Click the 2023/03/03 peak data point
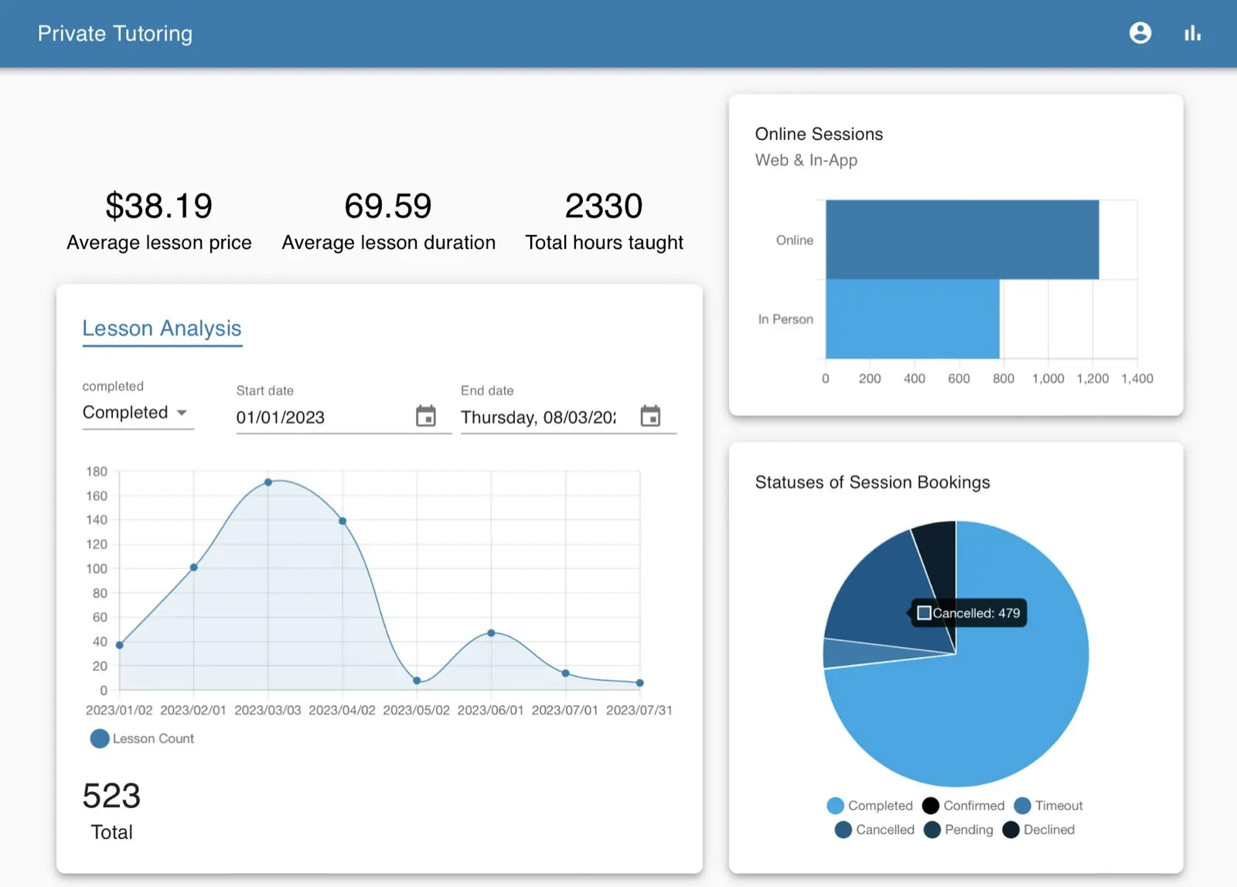The image size is (1237, 887). tap(268, 483)
